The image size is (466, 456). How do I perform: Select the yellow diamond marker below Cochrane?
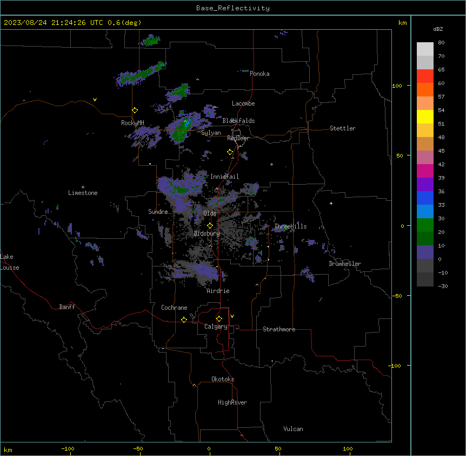tap(184, 320)
